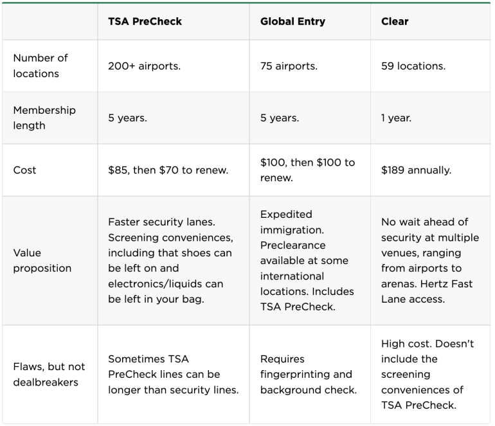Click the Global Entry column header
The image size is (495, 426).
click(292, 21)
